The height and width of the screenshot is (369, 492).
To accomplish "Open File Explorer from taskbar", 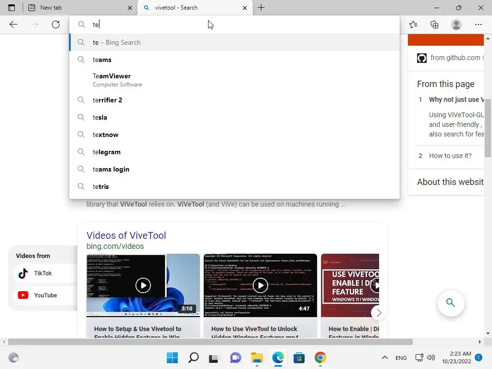I will [257, 357].
